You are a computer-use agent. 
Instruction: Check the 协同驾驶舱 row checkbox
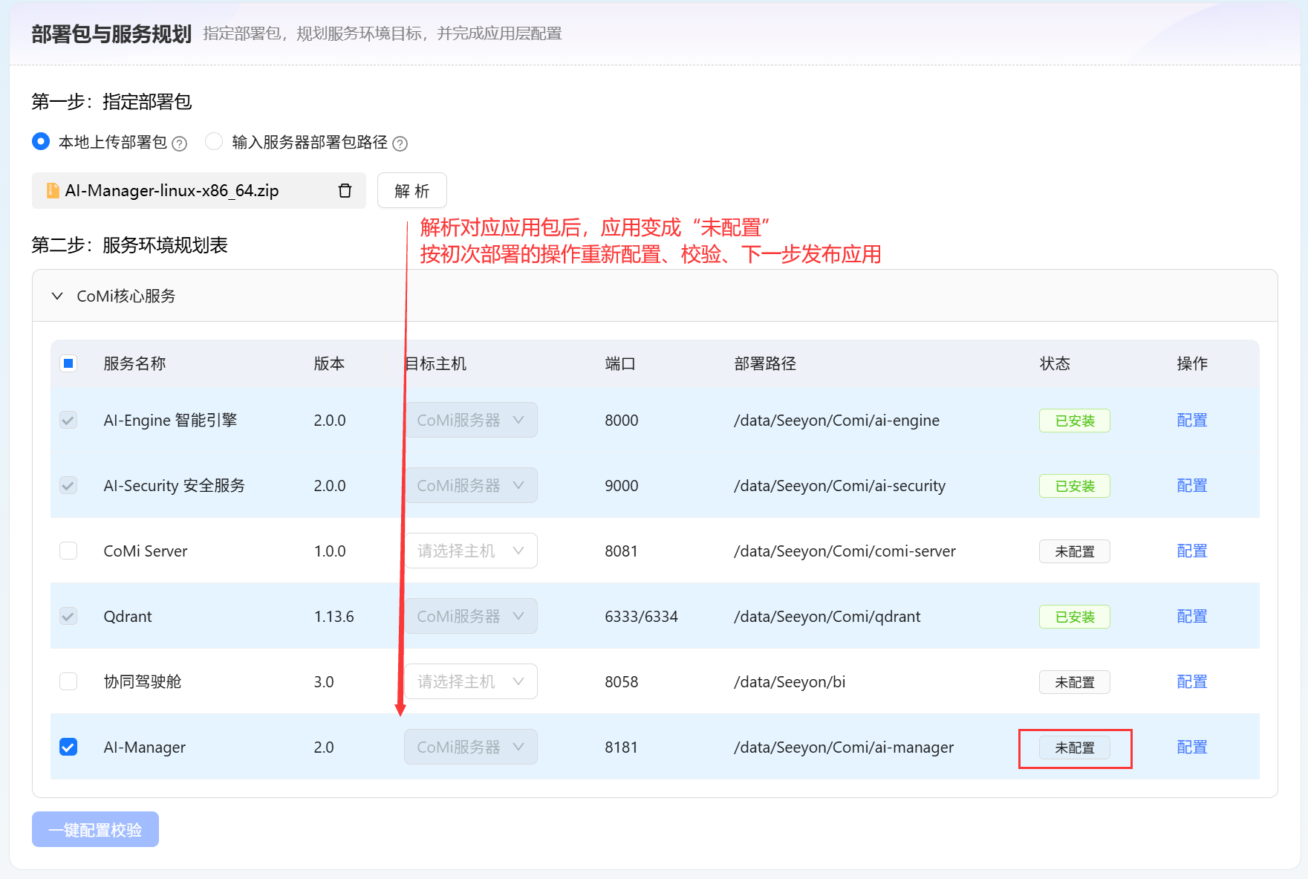pos(68,682)
